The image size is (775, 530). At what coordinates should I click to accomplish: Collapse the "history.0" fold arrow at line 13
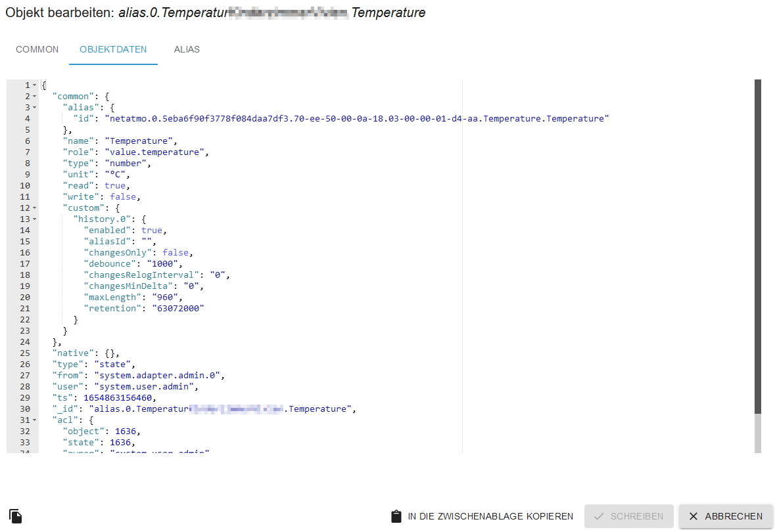[x=35, y=219]
